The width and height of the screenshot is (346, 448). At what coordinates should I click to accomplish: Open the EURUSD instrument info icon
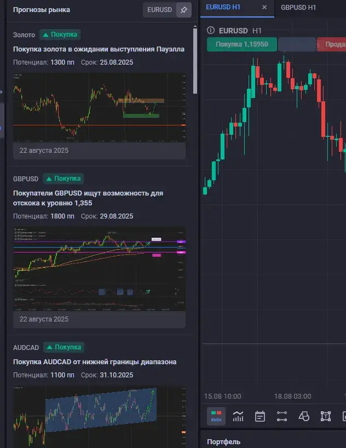coord(211,30)
